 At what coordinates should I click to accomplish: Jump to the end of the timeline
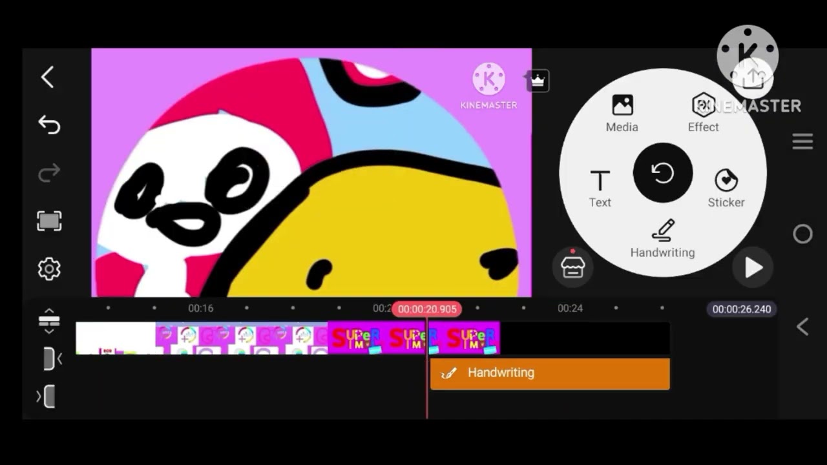tap(47, 396)
